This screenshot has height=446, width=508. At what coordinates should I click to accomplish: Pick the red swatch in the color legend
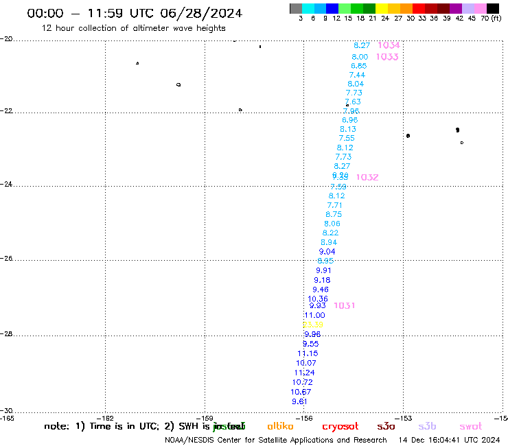(x=419, y=8)
